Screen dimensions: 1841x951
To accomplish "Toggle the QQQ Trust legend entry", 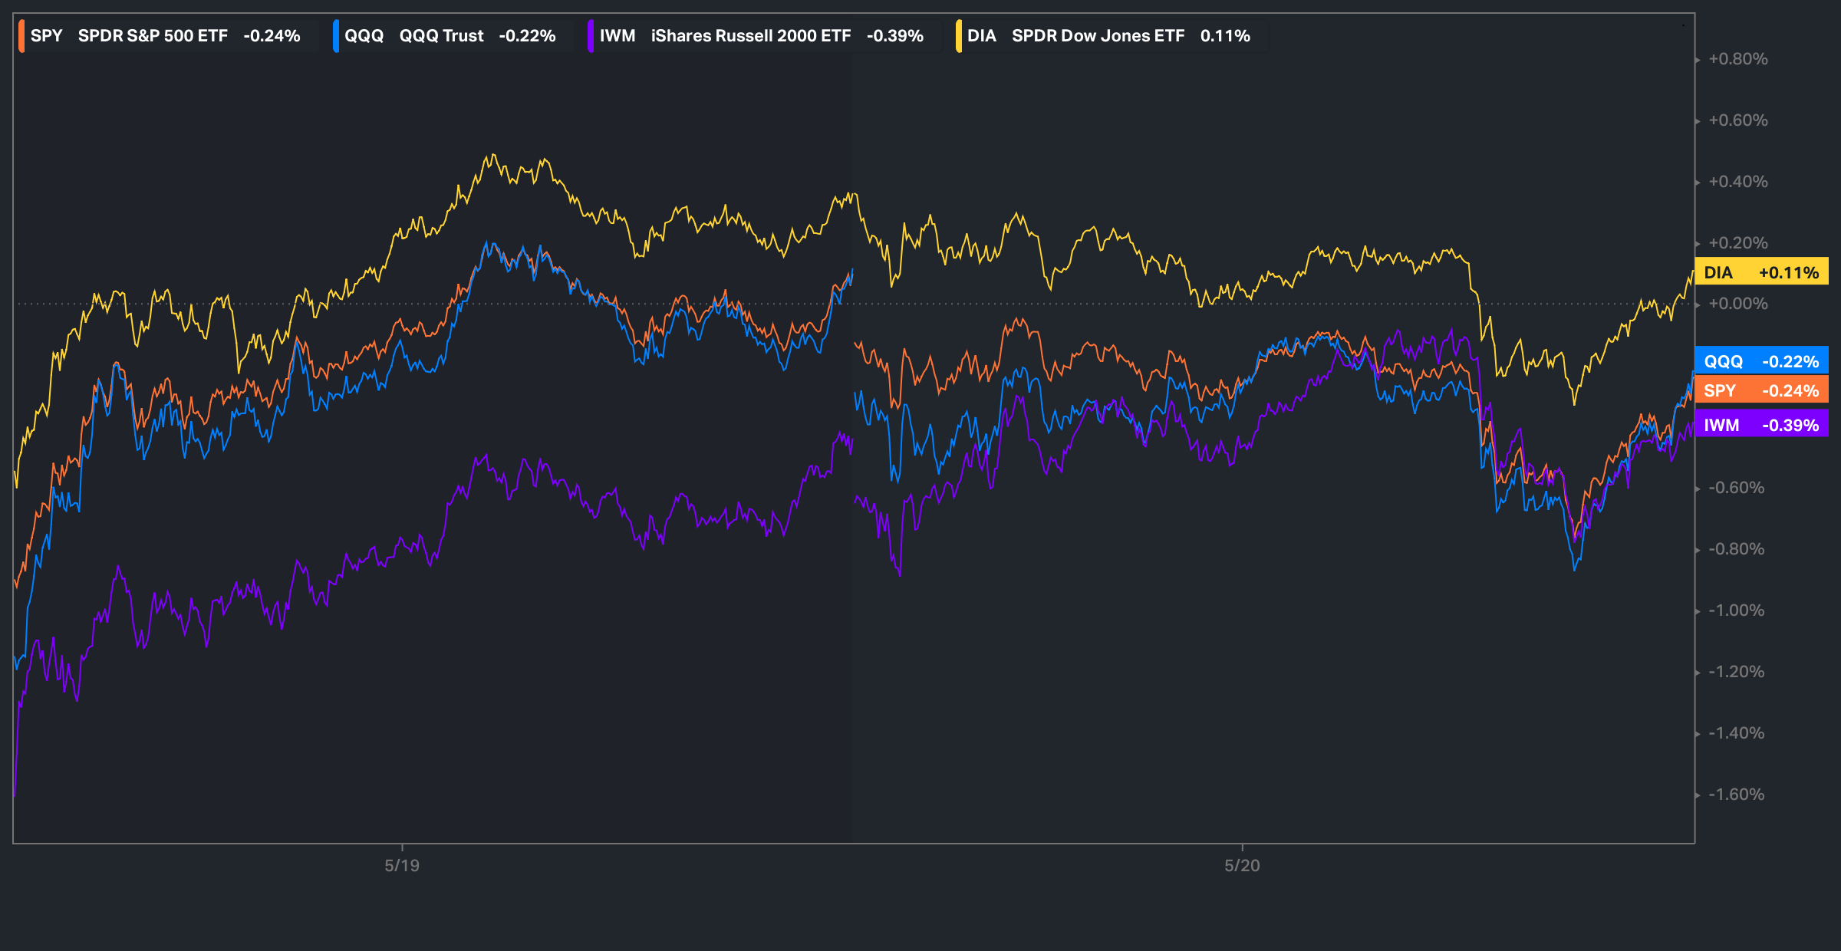I will click(x=441, y=36).
